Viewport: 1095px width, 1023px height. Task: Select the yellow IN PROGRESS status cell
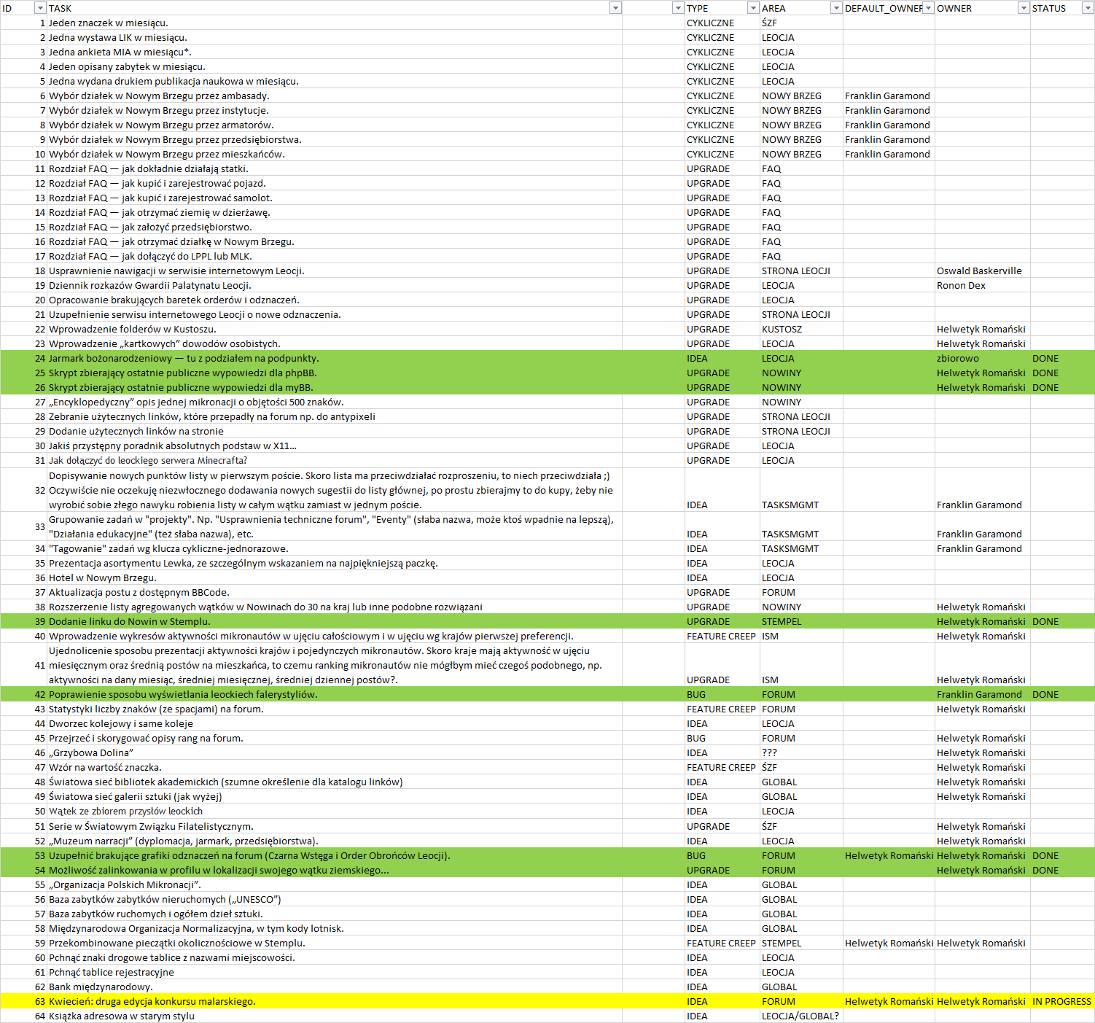(1061, 1001)
